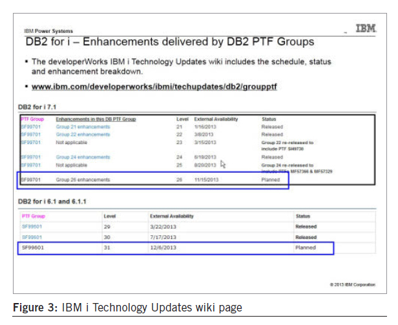Select the date 11/15/2013
The image size is (398, 325).
[206, 180]
